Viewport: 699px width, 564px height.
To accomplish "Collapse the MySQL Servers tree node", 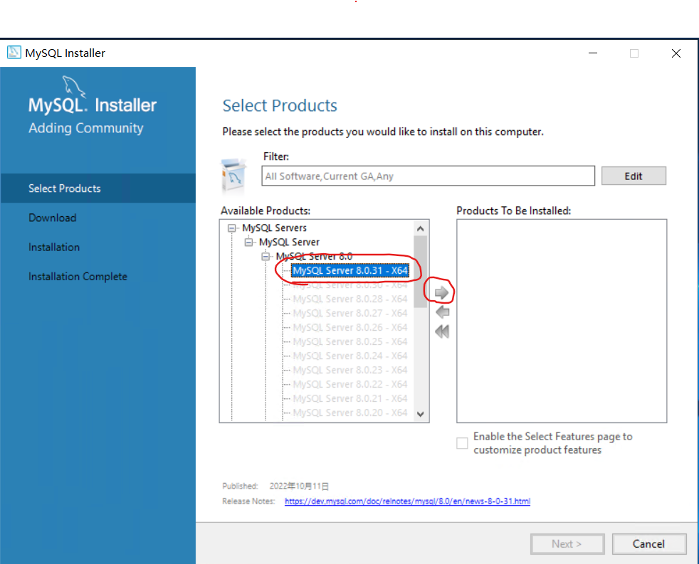I will click(231, 228).
